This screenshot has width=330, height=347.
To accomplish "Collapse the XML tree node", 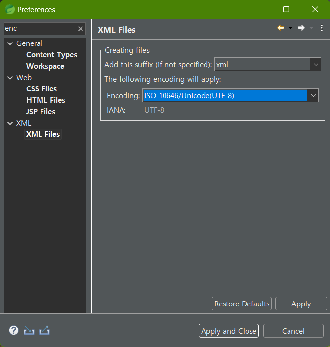I will coord(10,123).
